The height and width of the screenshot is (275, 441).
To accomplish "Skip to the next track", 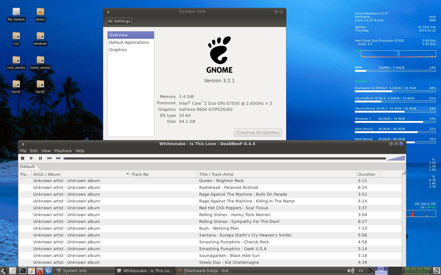I will point(58,158).
